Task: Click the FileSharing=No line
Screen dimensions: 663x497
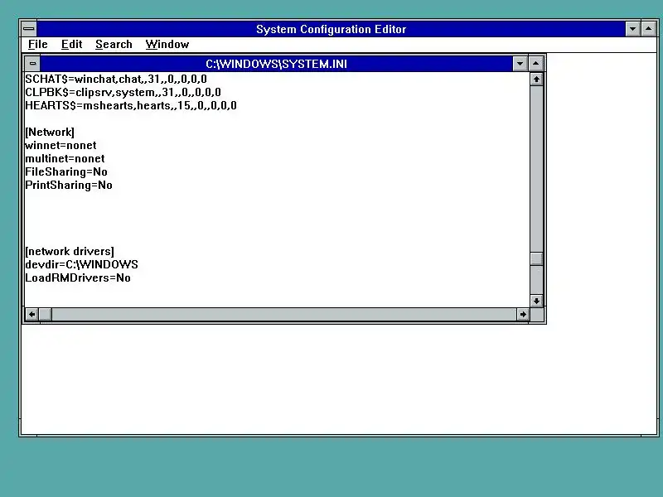Action: 66,172
